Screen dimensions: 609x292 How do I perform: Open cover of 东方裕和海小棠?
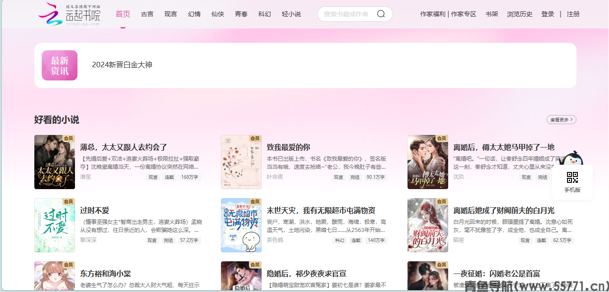coord(55,276)
